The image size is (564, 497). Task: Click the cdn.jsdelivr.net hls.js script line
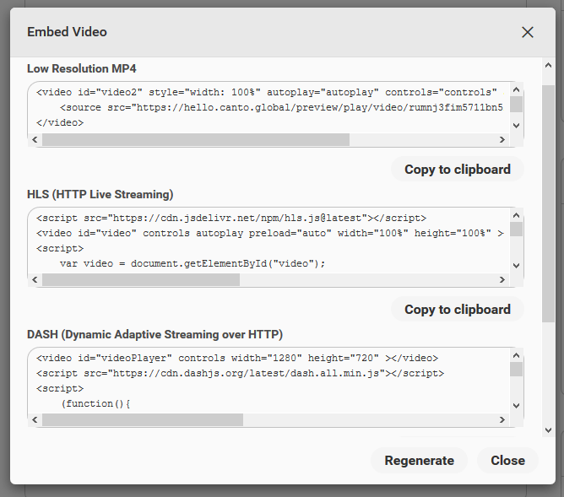pyautogui.click(x=231, y=219)
